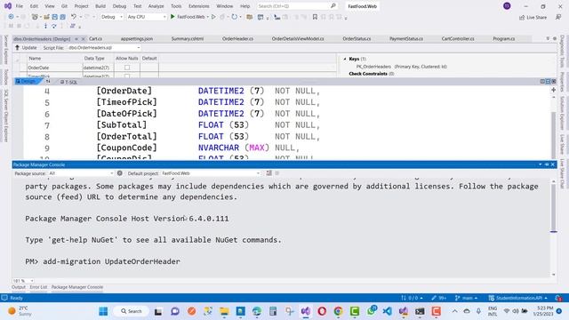Click the Update button in designer
The image size is (569, 320).
click(26, 47)
